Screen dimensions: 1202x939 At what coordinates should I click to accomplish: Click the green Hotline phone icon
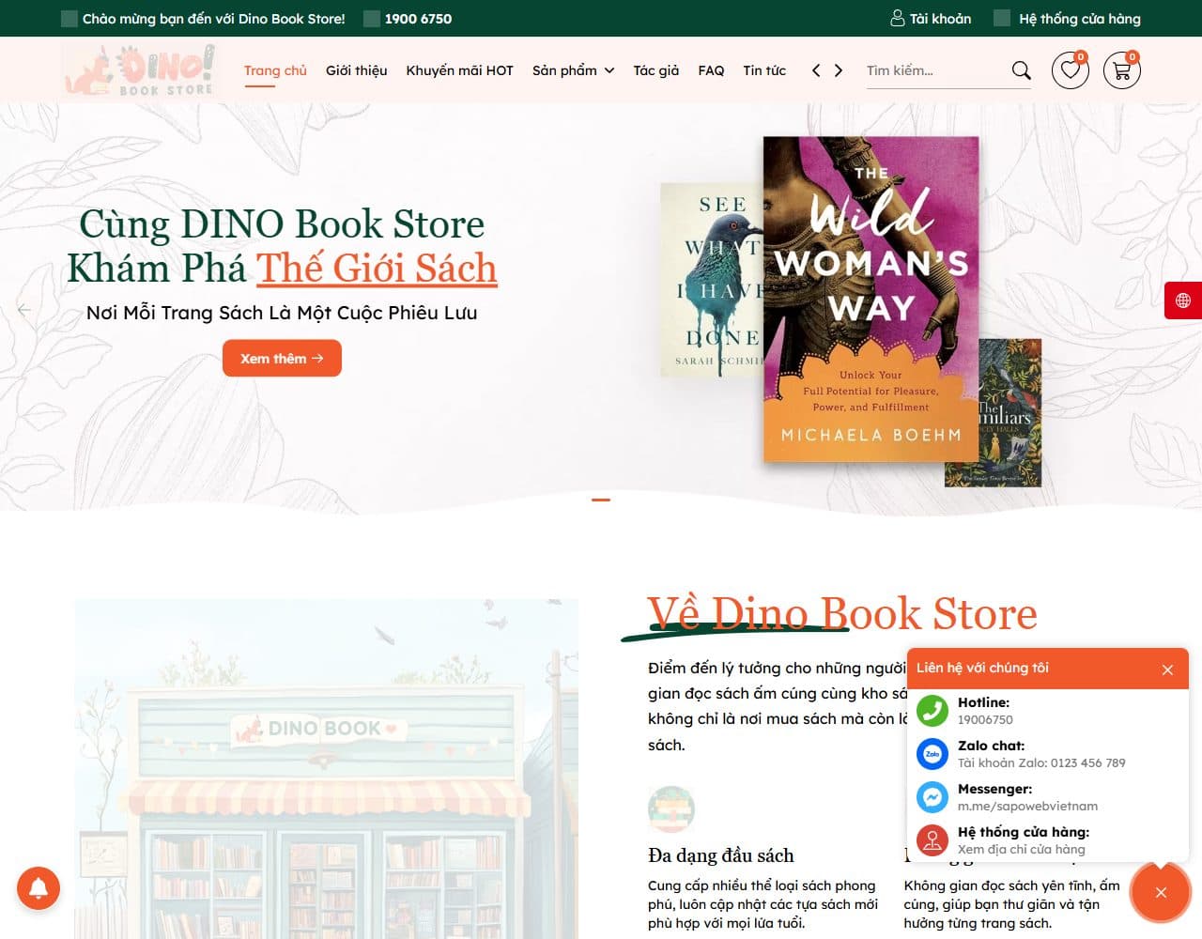click(932, 711)
